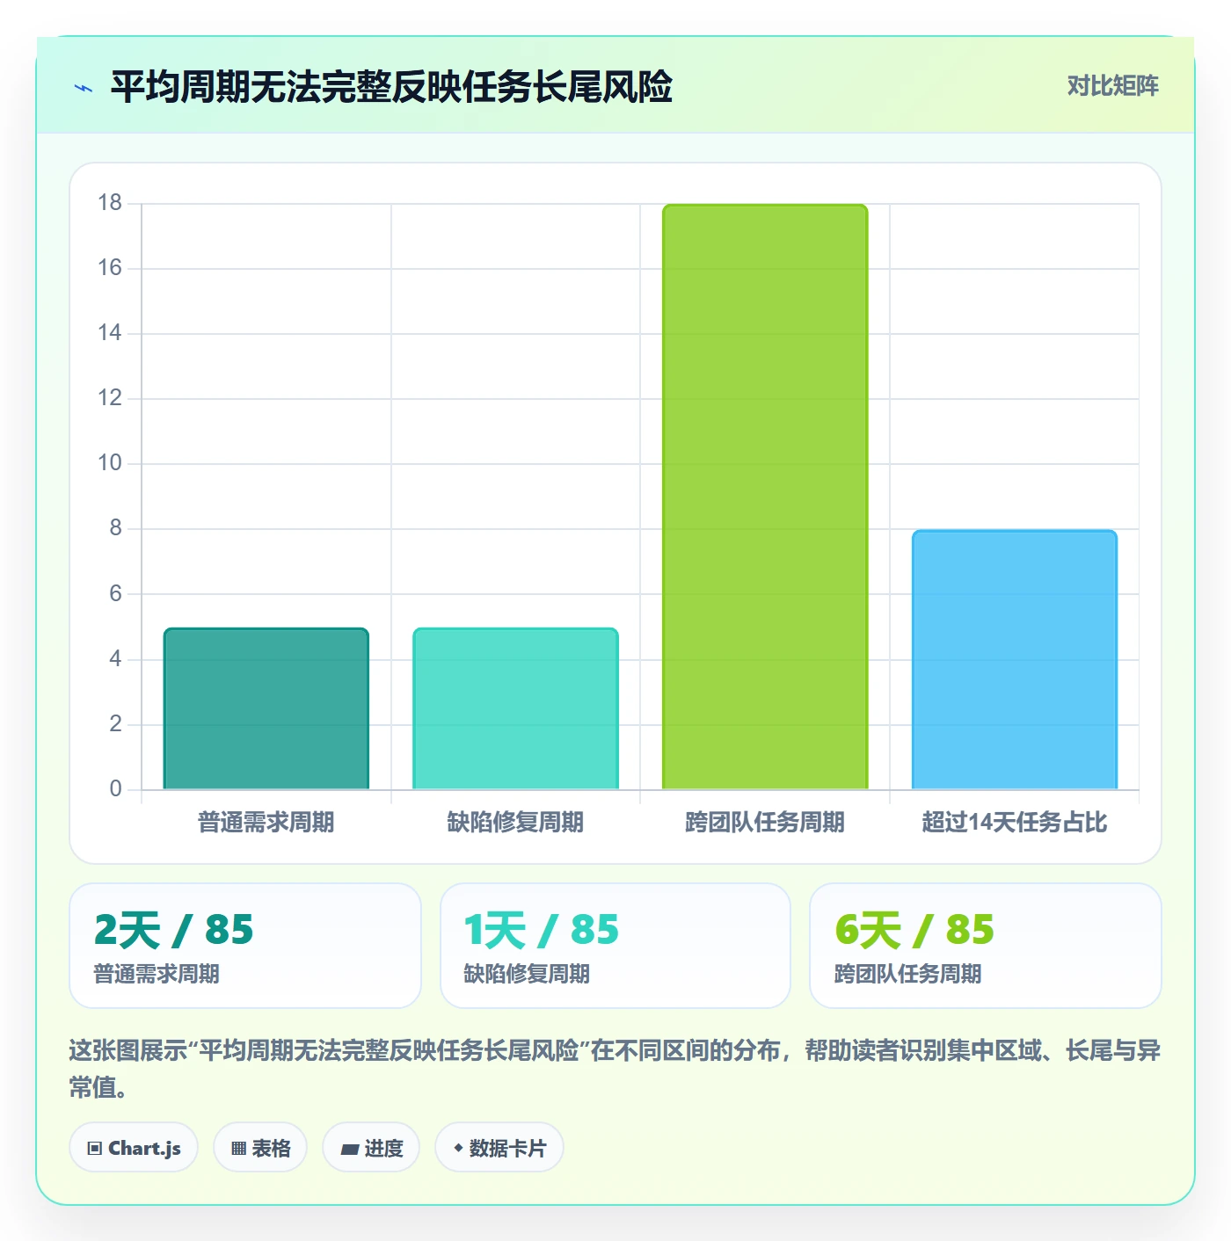Screen dimensions: 1231x1241
Task: Click the grid icon in the 表格 tag
Action: coord(239,1149)
